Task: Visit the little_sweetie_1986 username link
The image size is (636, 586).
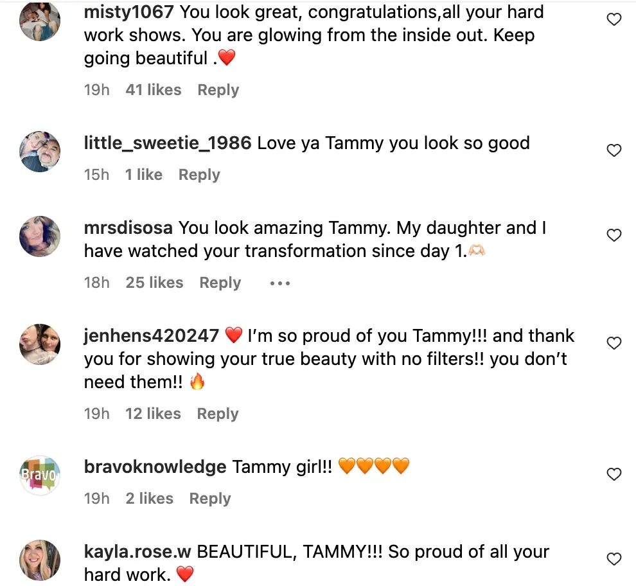Action: tap(167, 143)
